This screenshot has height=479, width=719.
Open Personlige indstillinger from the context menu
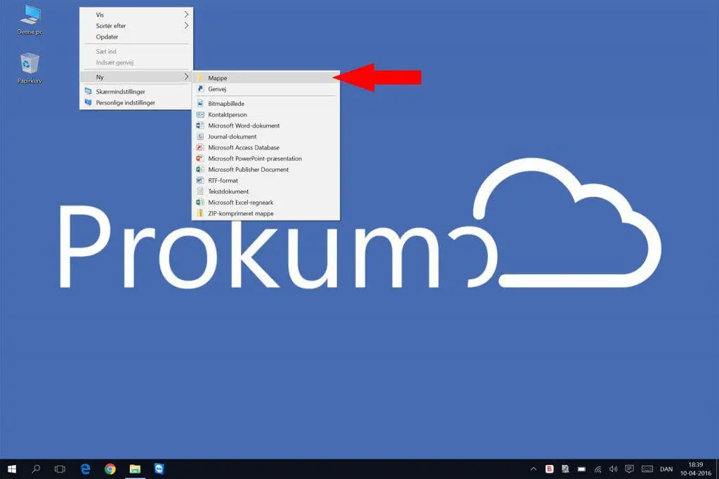[x=125, y=102]
